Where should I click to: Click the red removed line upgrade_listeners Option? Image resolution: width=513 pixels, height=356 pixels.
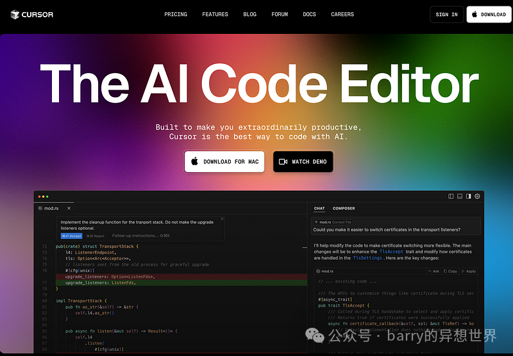[181, 277]
